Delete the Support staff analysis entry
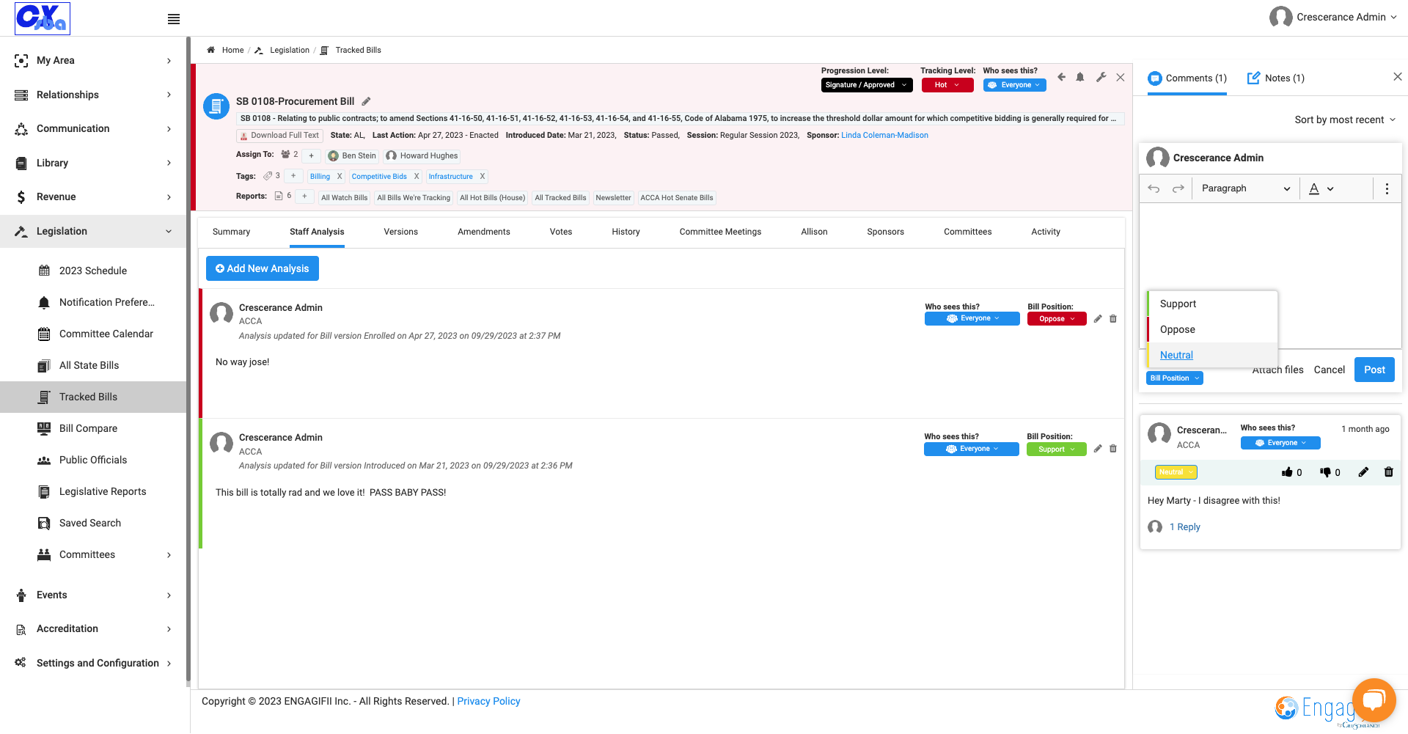 [x=1113, y=449]
